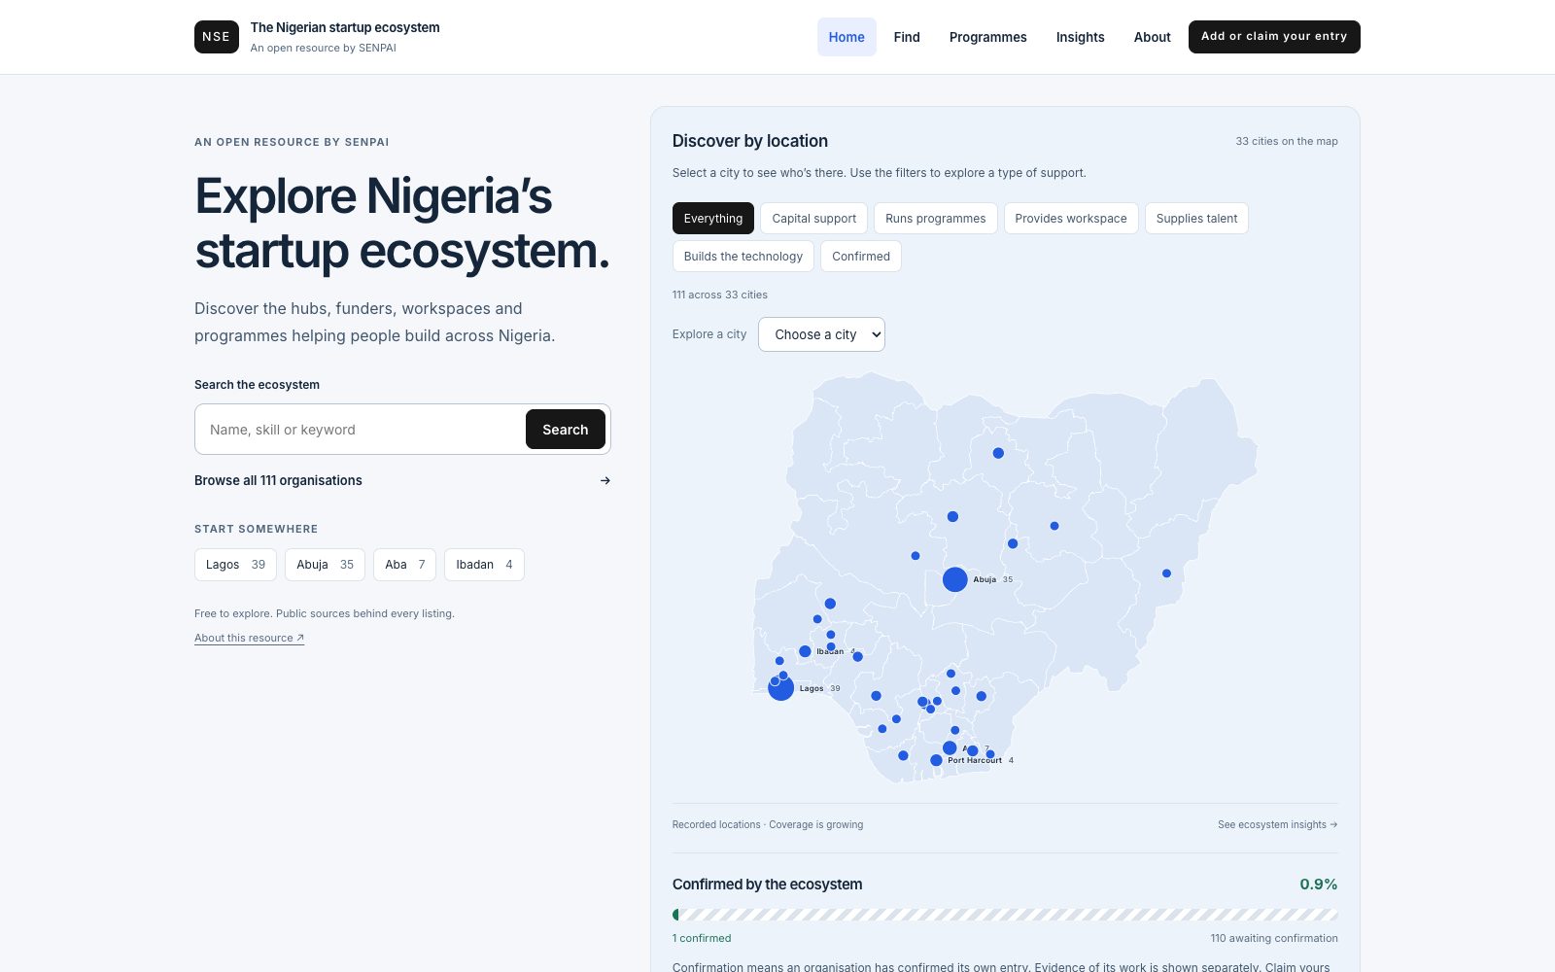Open See ecosystem insights link
The image size is (1555, 972).
click(x=1277, y=824)
